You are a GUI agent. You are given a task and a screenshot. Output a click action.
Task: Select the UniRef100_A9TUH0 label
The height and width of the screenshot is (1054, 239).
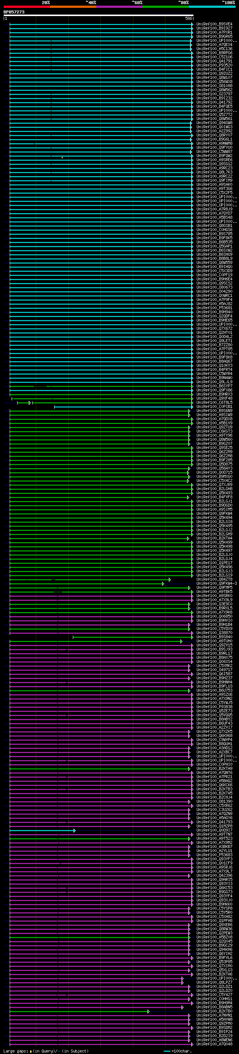(x=214, y=641)
